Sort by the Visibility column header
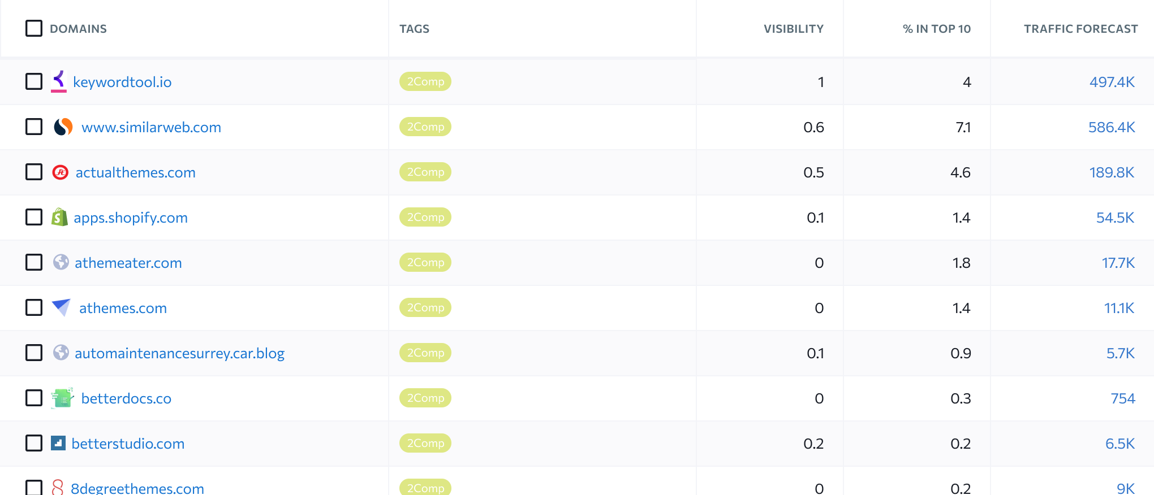1154x495 pixels. point(793,29)
